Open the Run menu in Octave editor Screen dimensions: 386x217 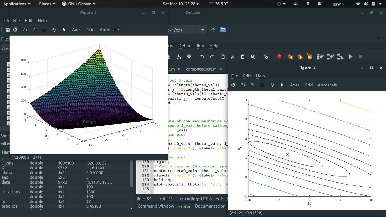200,46
